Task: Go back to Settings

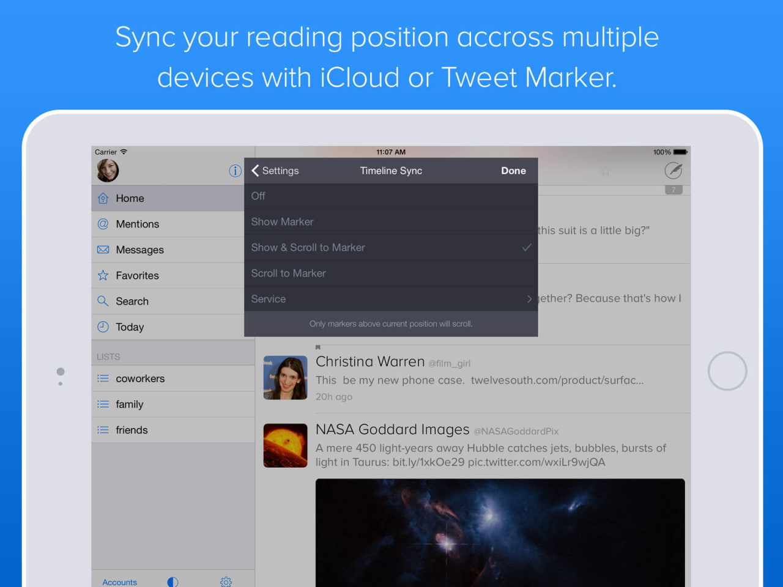Action: [x=275, y=171]
